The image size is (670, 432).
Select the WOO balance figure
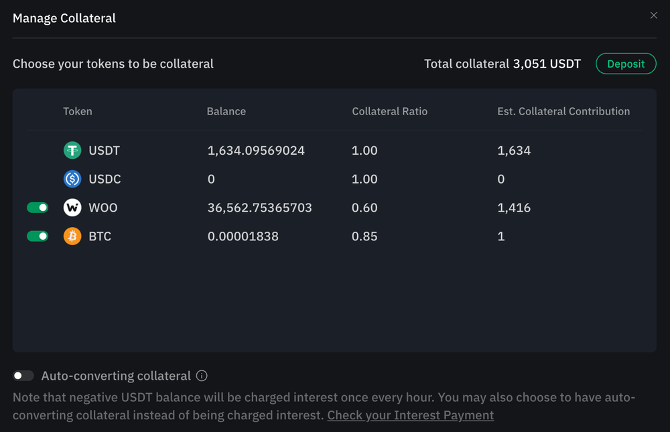click(x=260, y=207)
